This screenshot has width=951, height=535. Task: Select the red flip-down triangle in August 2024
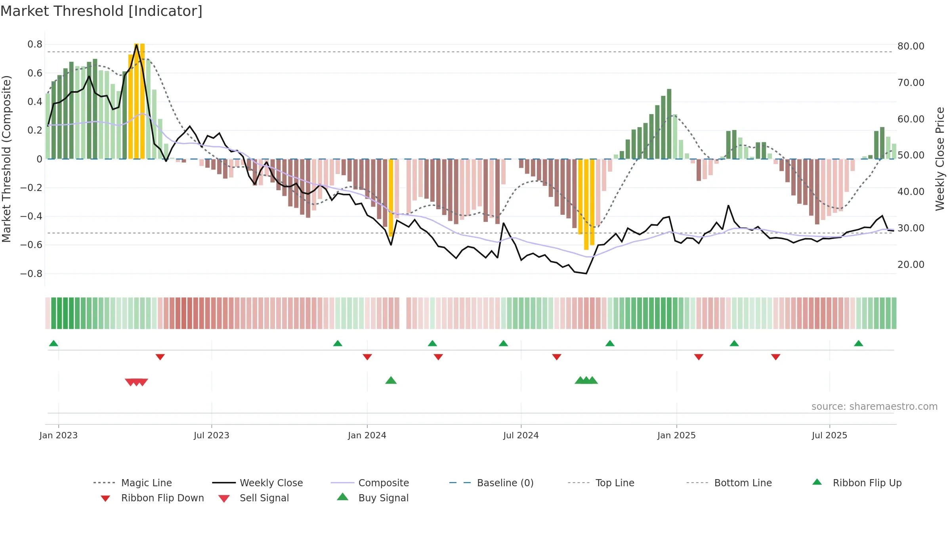(557, 357)
